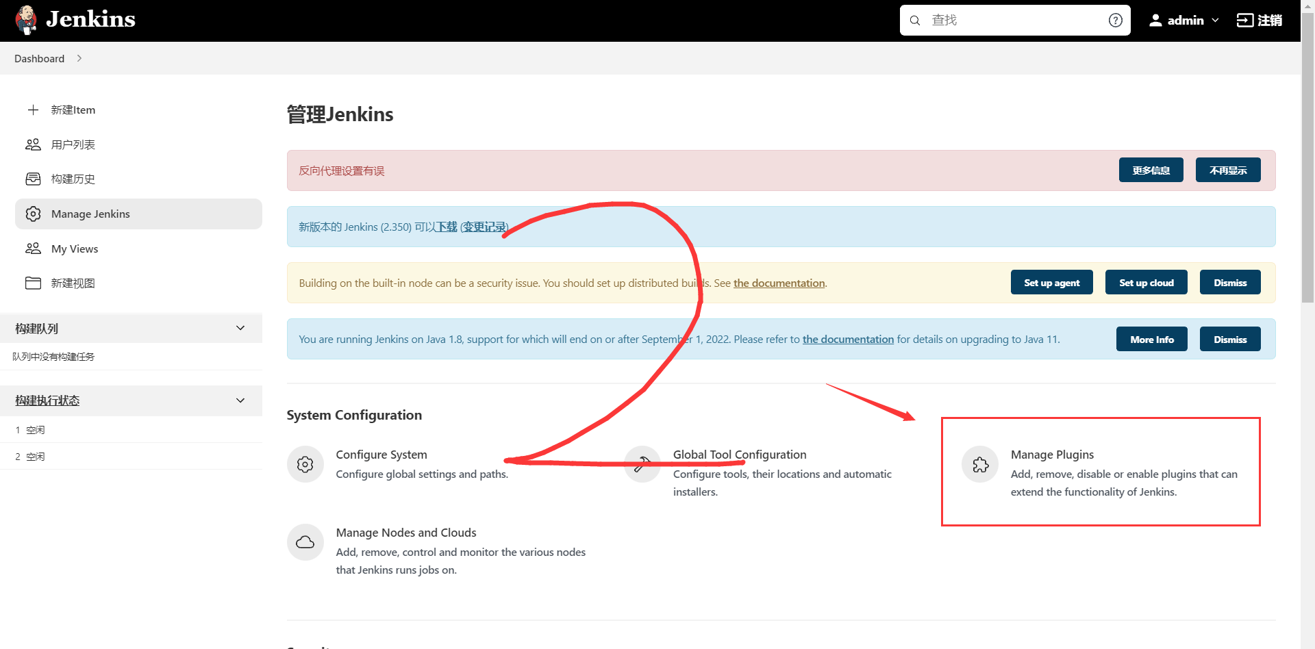1315x649 pixels.
Task: Click the 更多信息 button
Action: coord(1151,170)
